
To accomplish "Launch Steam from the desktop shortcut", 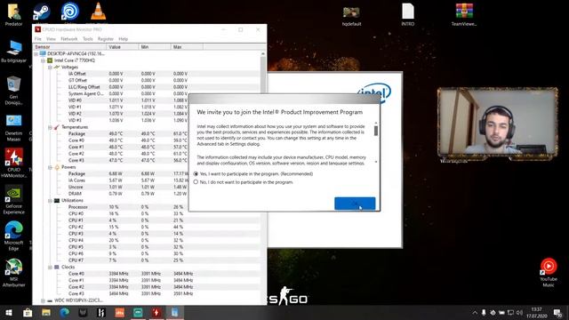I will pos(41,12).
